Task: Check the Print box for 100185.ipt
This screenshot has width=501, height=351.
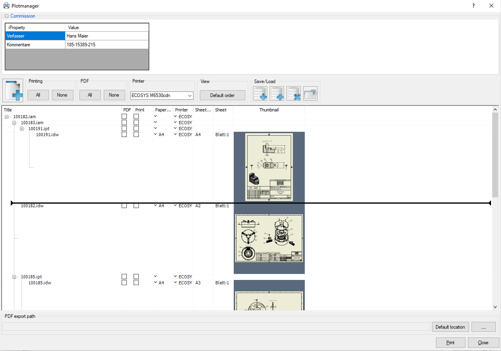Action: 136,277
